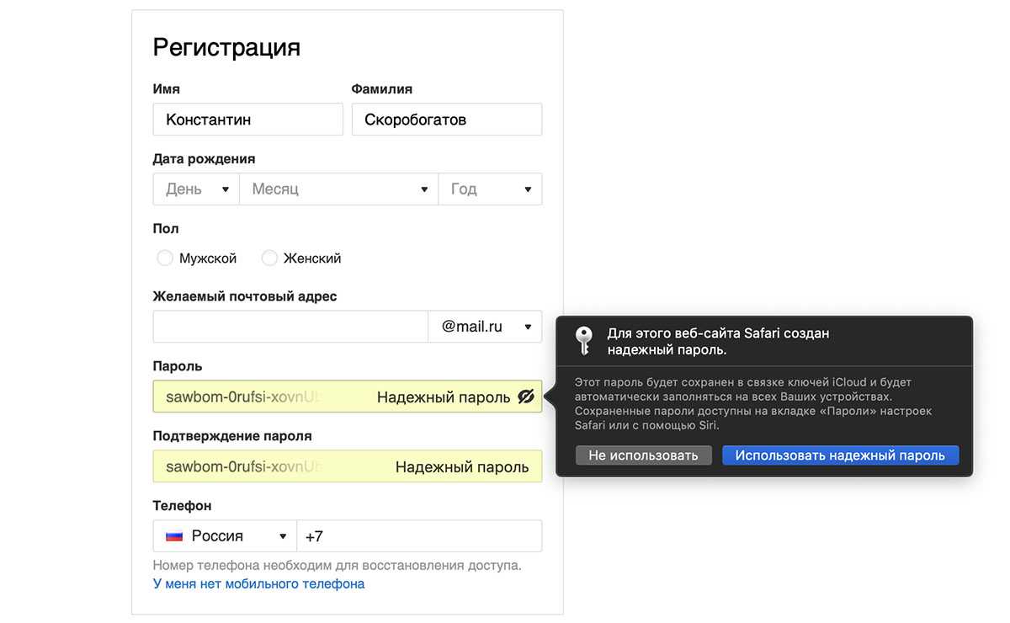Click the Russian flag icon

174,536
